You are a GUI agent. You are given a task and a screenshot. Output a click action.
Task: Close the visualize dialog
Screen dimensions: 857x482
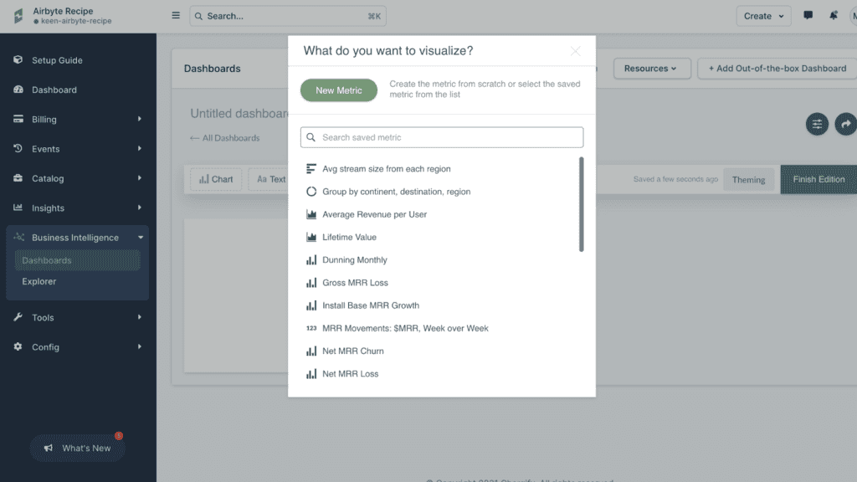pos(575,51)
